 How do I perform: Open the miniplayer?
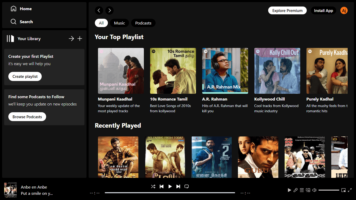click(x=343, y=190)
